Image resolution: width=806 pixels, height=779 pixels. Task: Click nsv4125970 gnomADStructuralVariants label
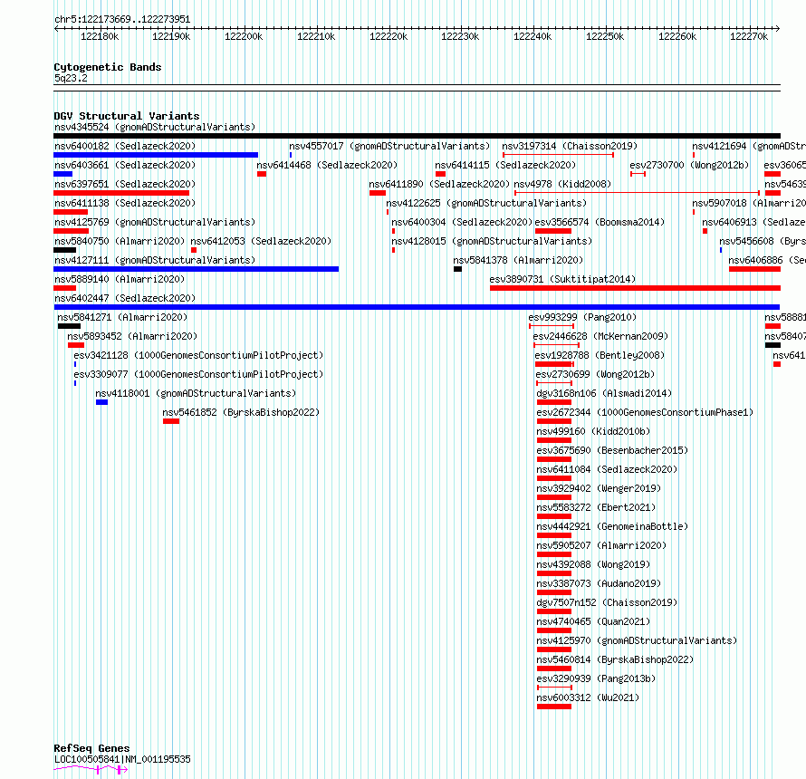coord(637,640)
